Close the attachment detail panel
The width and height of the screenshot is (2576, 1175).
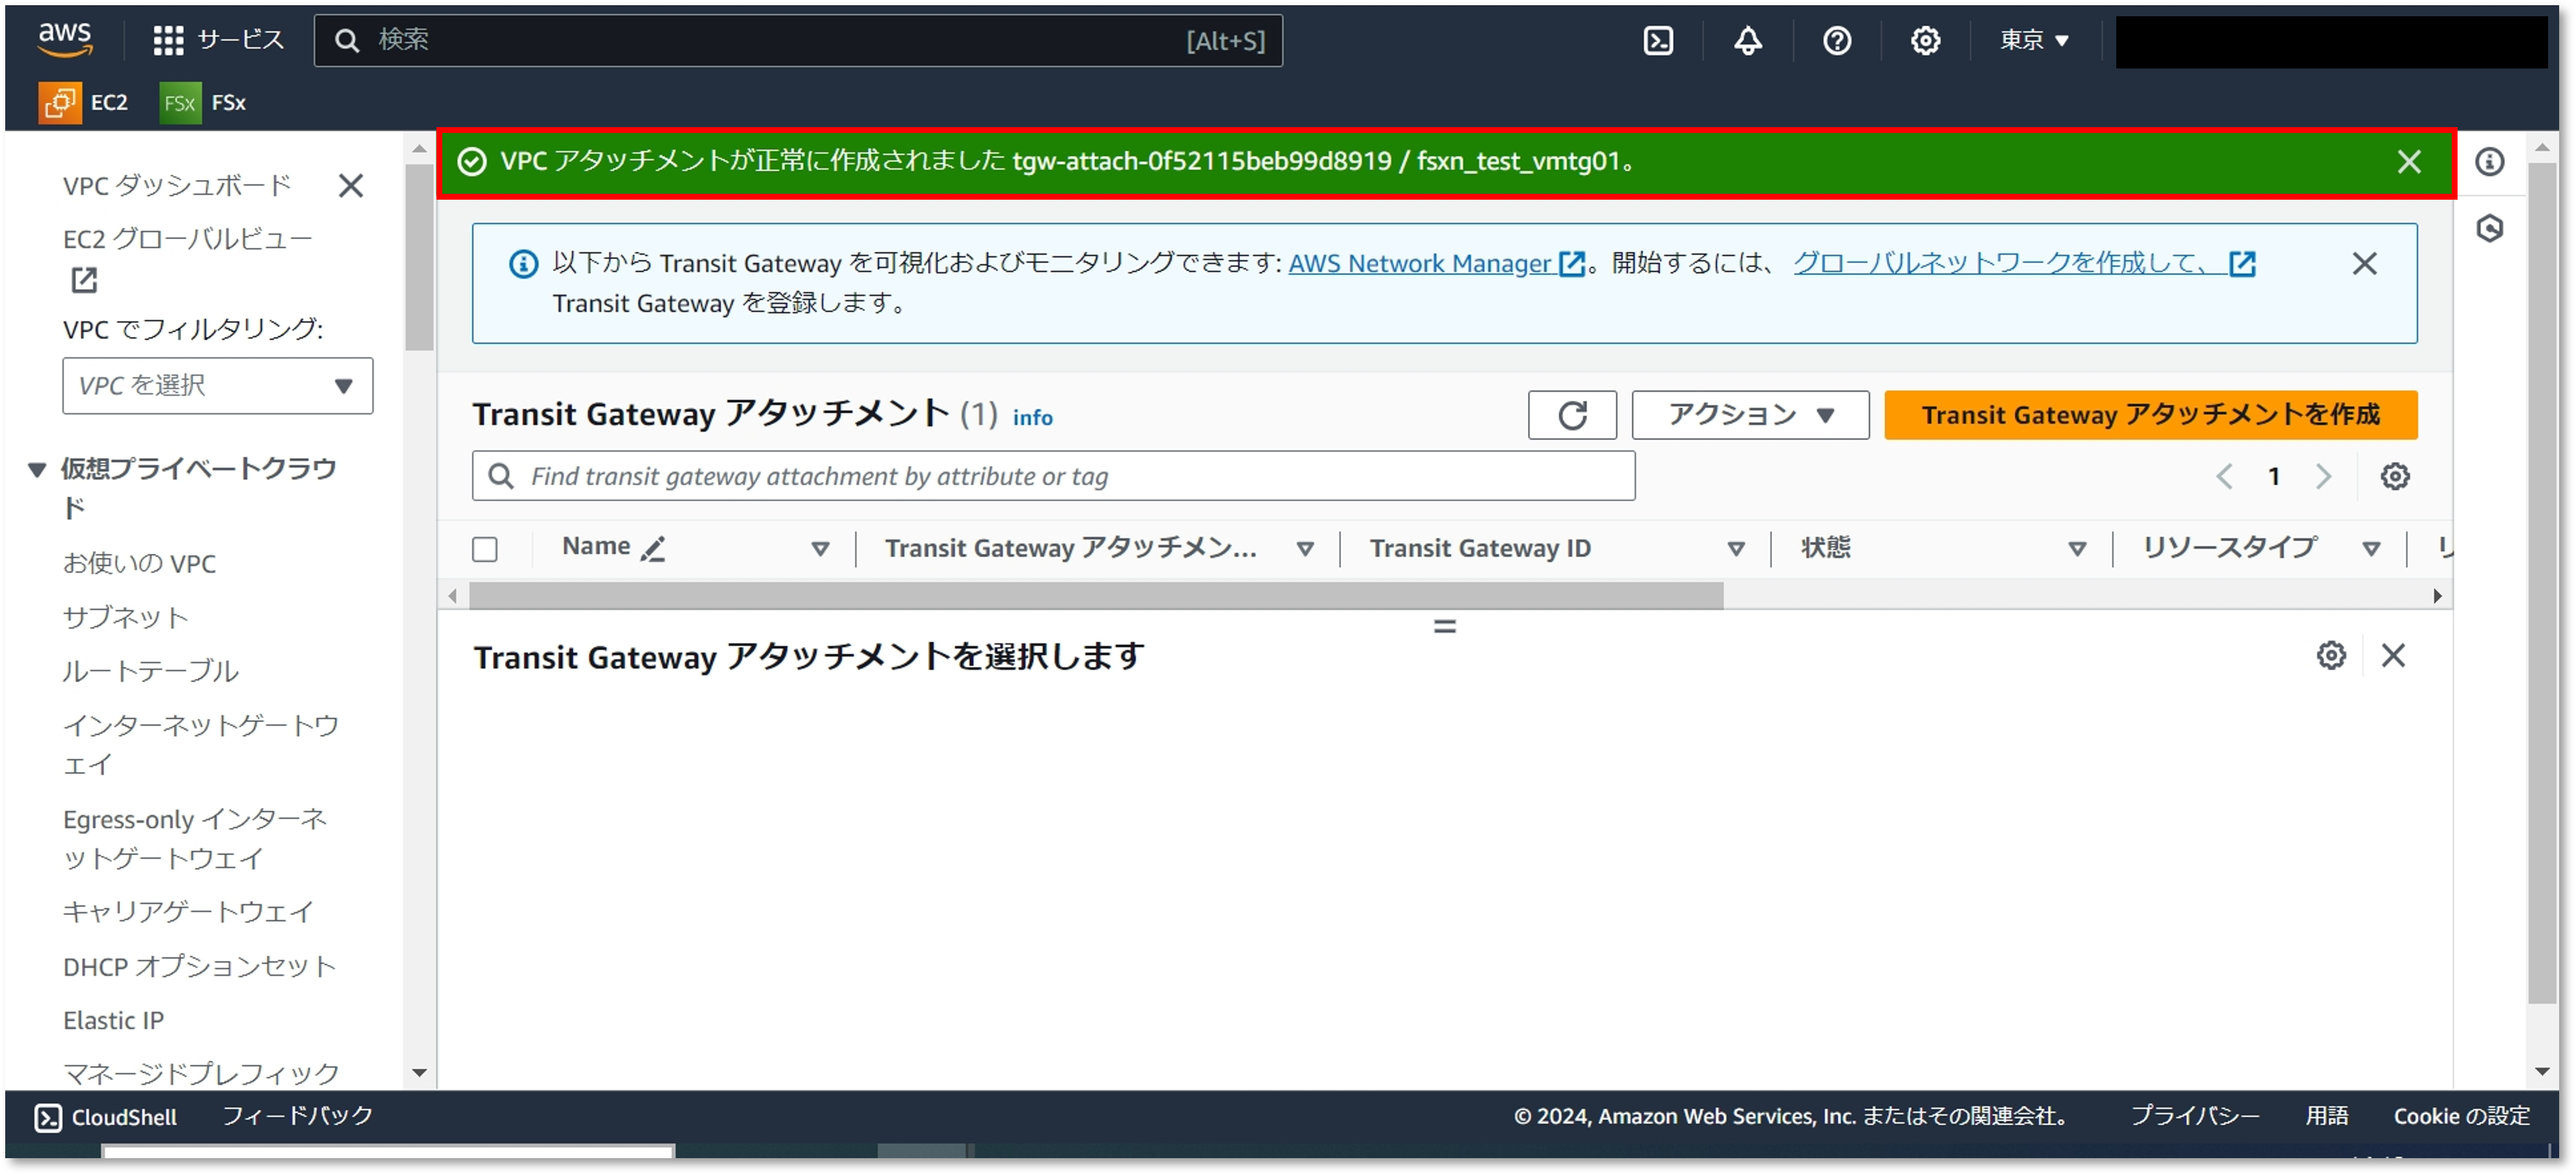(2393, 656)
